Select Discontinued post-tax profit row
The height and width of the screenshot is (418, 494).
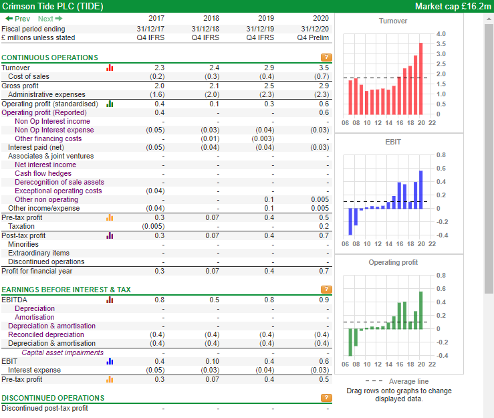166,408
